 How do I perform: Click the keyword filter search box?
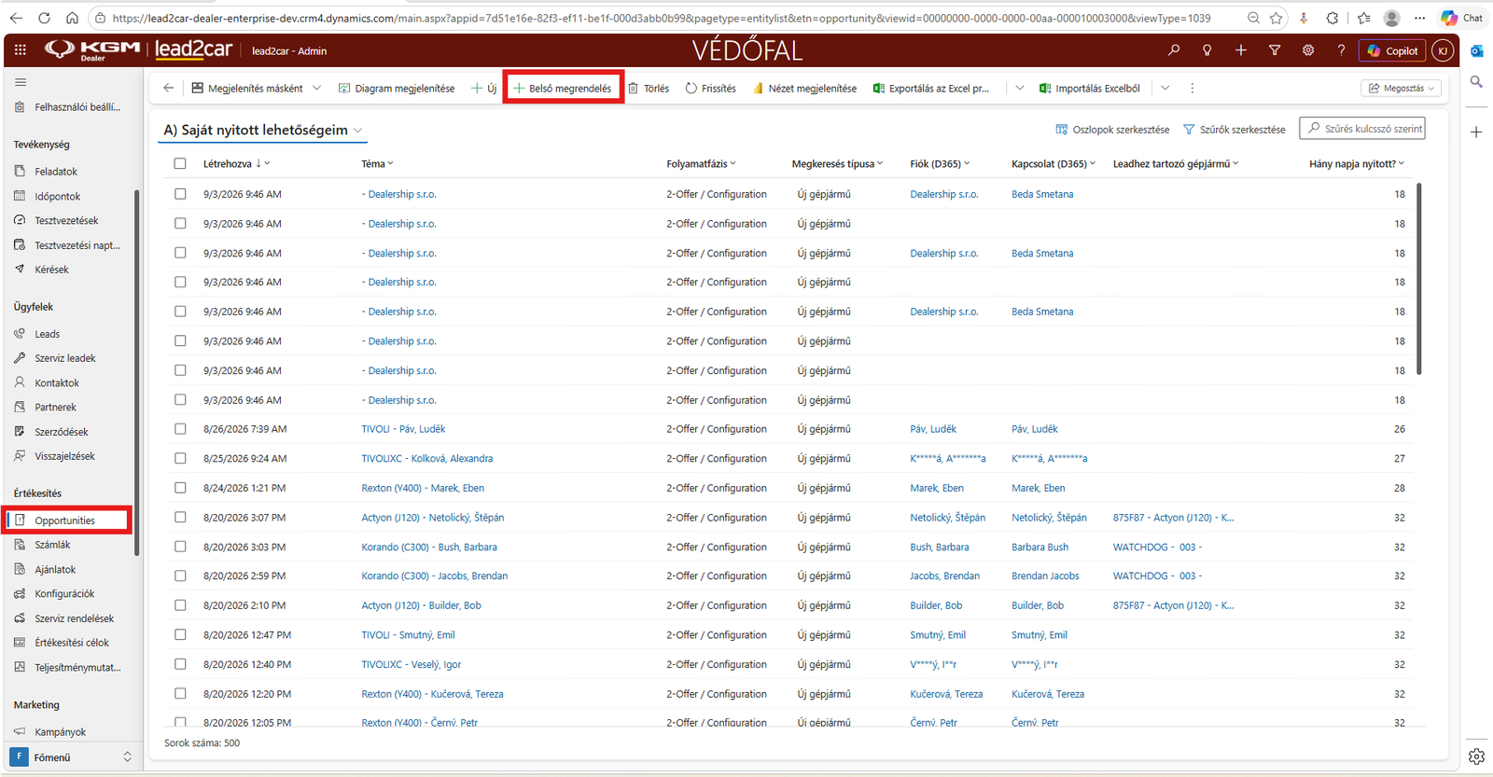click(1362, 129)
